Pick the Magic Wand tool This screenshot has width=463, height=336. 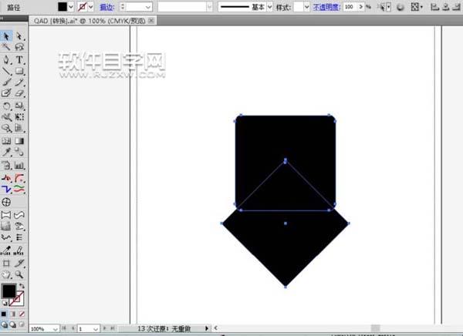(6, 48)
